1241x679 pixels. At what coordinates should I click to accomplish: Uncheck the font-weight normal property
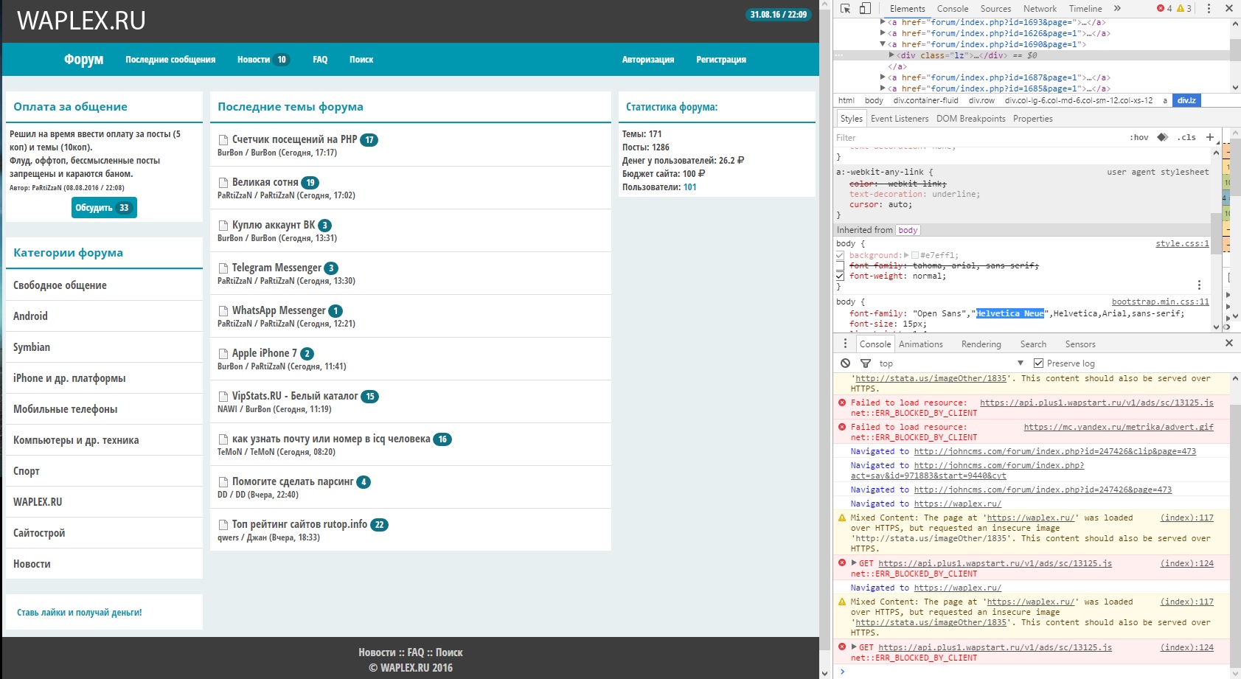coord(840,276)
